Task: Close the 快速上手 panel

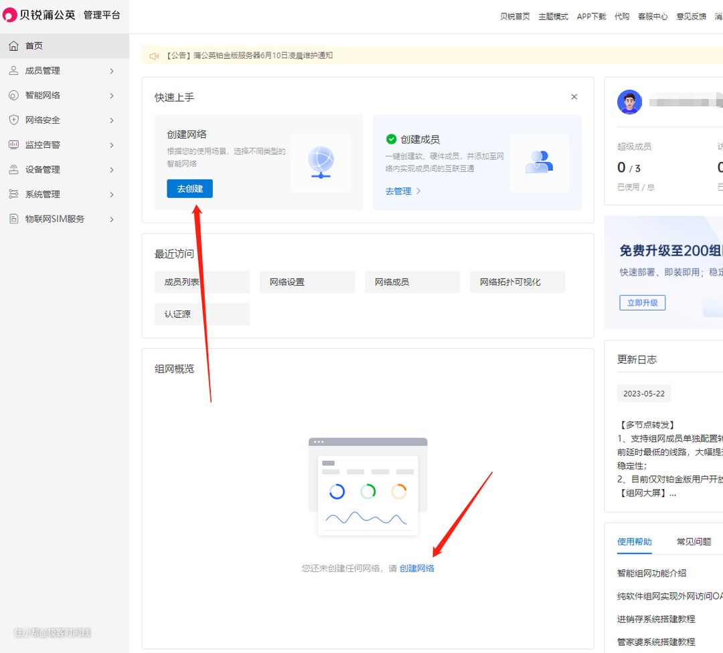Action: point(574,97)
